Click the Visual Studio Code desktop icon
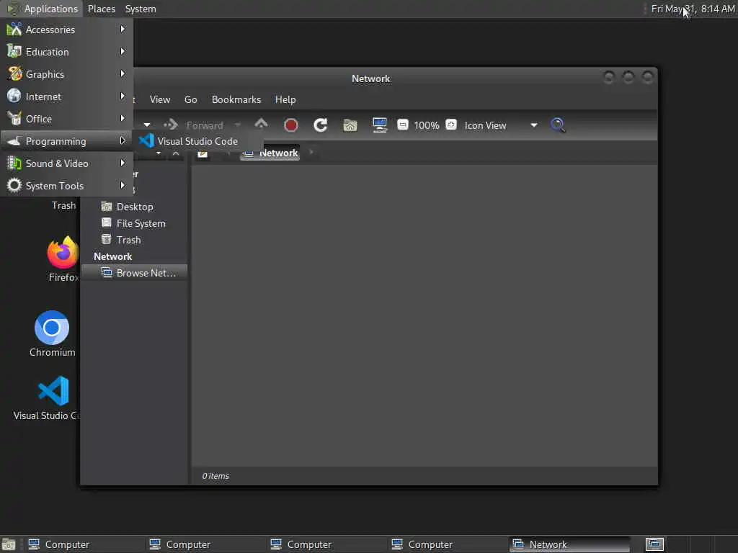 [x=53, y=391]
